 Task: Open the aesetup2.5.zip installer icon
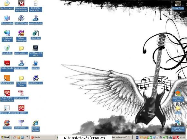click(x=35, y=18)
